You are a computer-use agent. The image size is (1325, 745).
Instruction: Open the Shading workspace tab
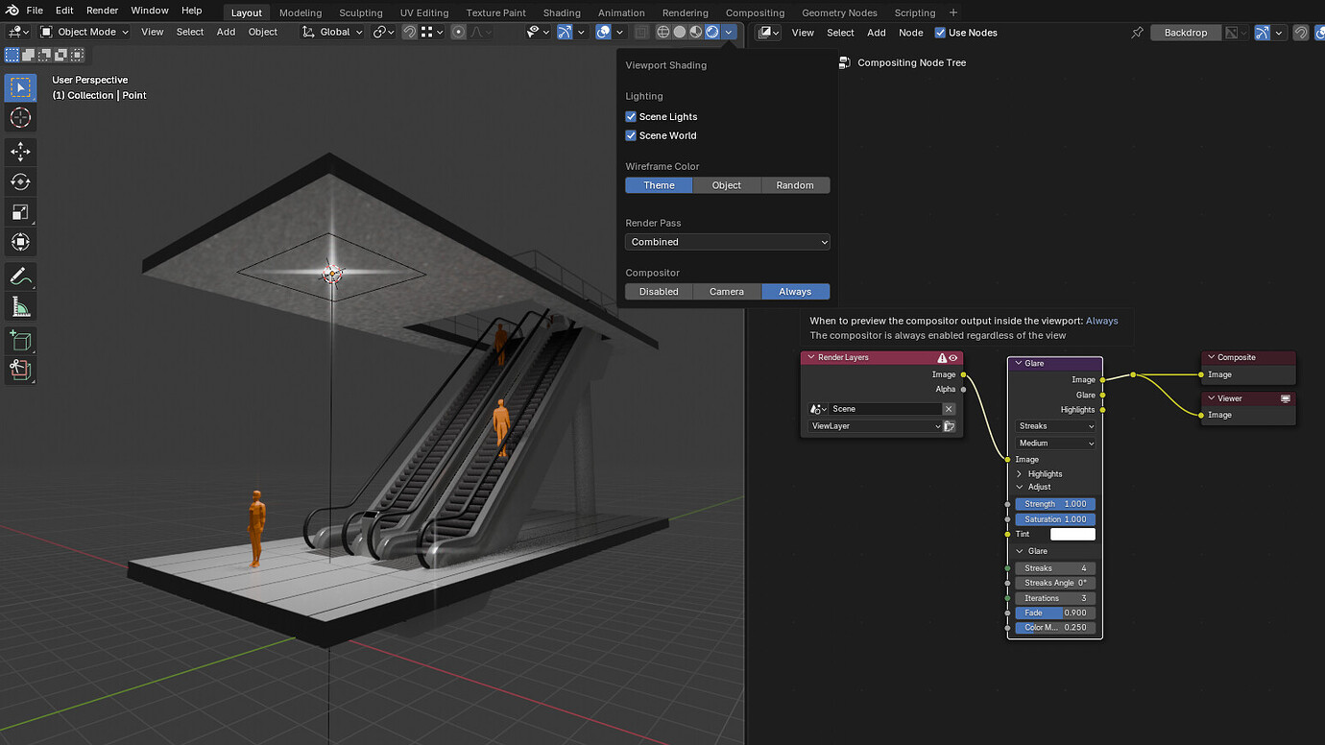tap(562, 12)
